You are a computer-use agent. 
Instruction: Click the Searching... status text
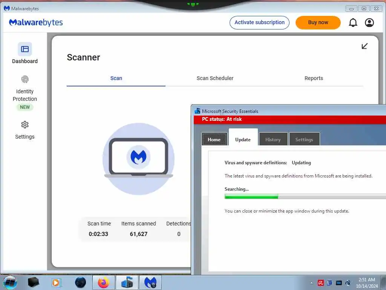click(237, 189)
